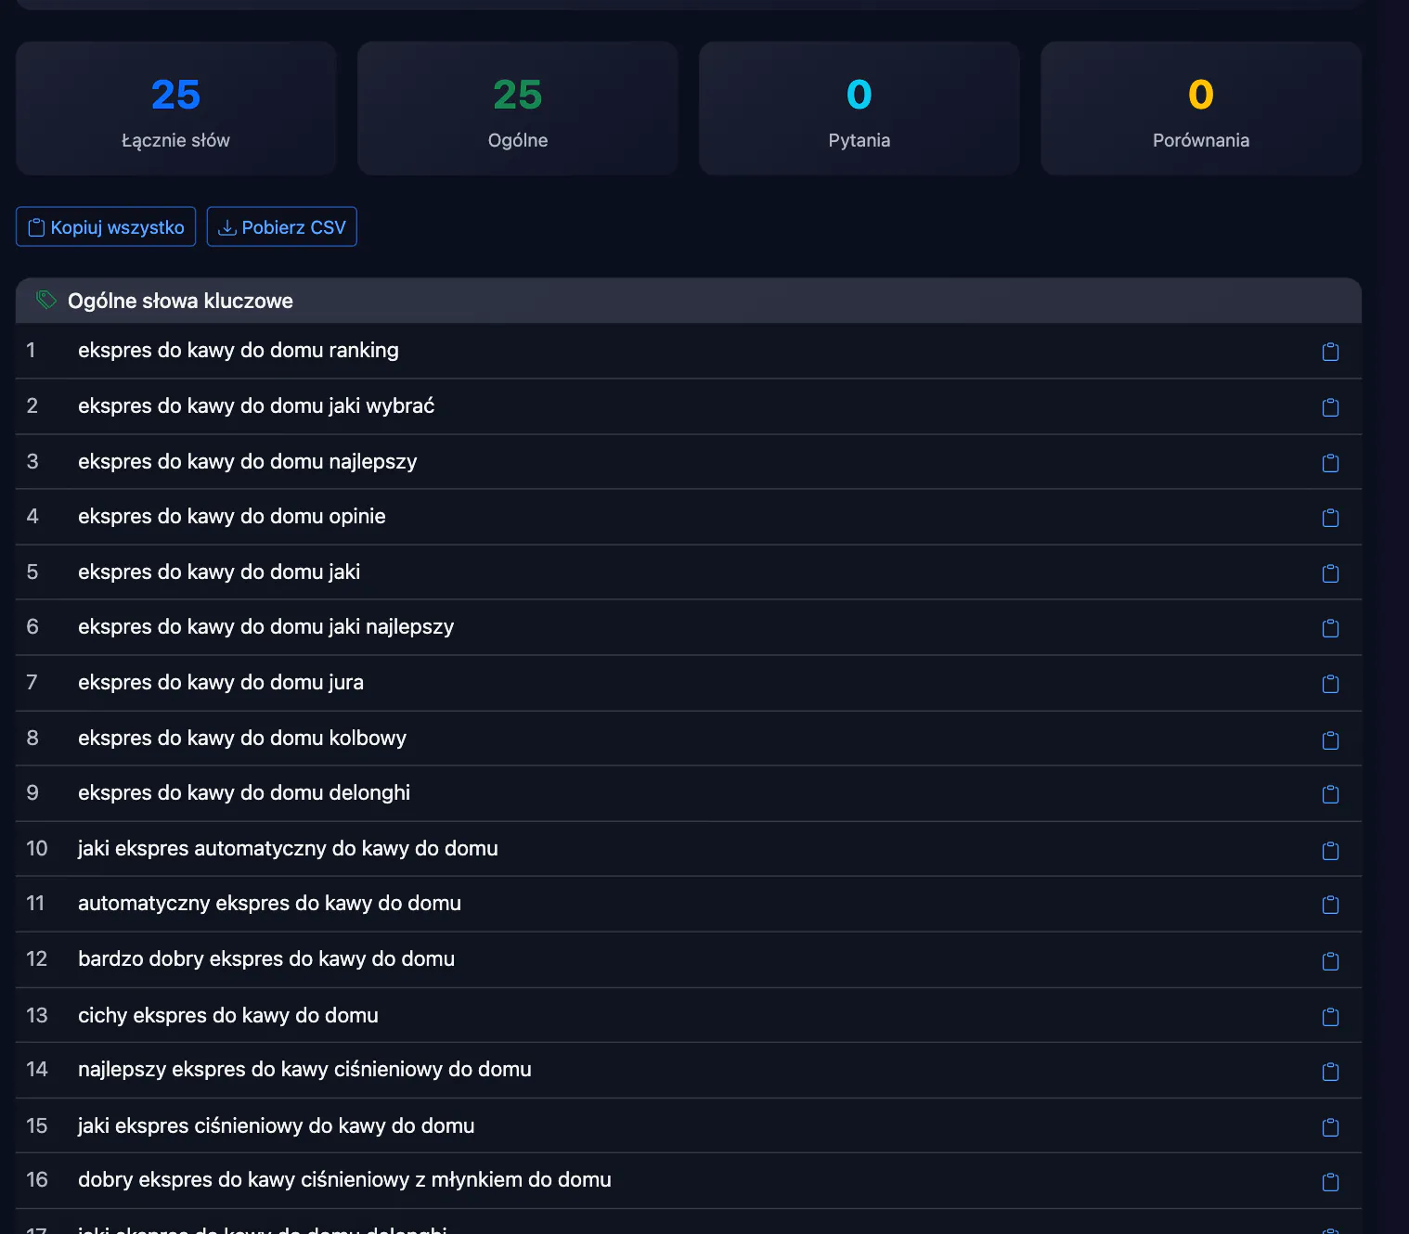Select text 'jaki ekspres automatyczny do kawy do domu'

pos(288,849)
